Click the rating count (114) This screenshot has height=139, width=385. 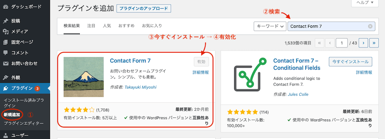point(264,112)
